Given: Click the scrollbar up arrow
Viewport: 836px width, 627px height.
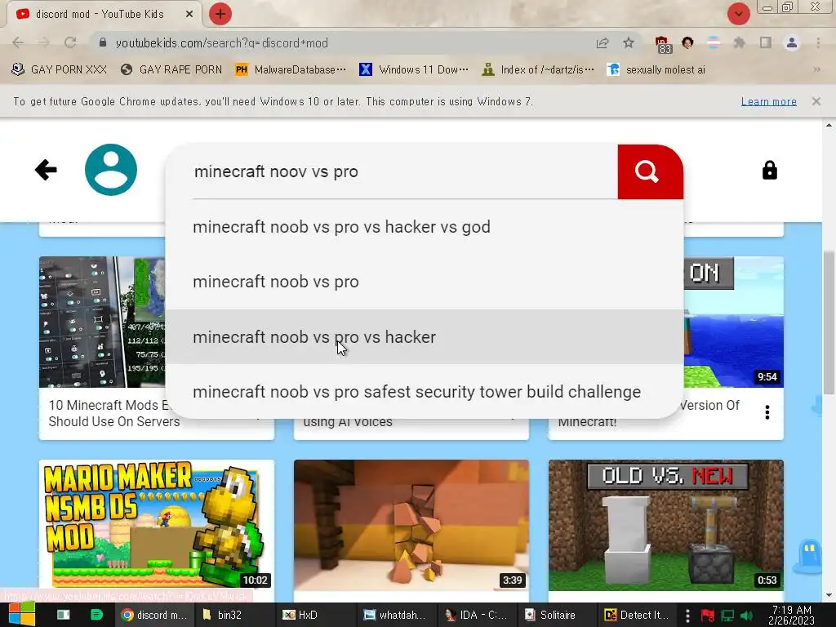Looking at the screenshot, I should pyautogui.click(x=829, y=125).
